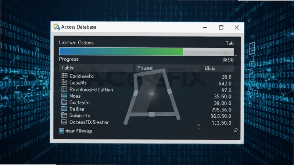Click the Laxe wre Oosons label

pos(77,43)
